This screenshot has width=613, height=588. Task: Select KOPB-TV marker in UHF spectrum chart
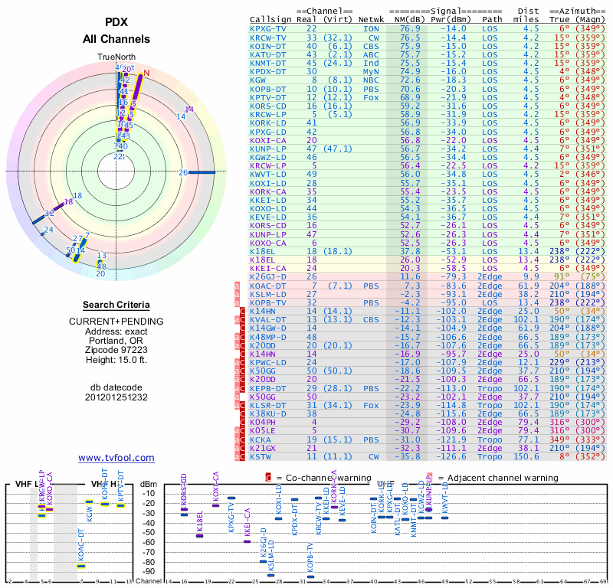(x=310, y=577)
